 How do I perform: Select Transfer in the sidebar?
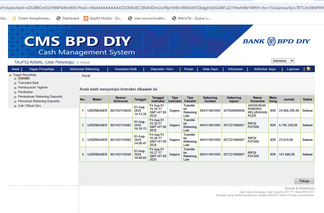24,78
